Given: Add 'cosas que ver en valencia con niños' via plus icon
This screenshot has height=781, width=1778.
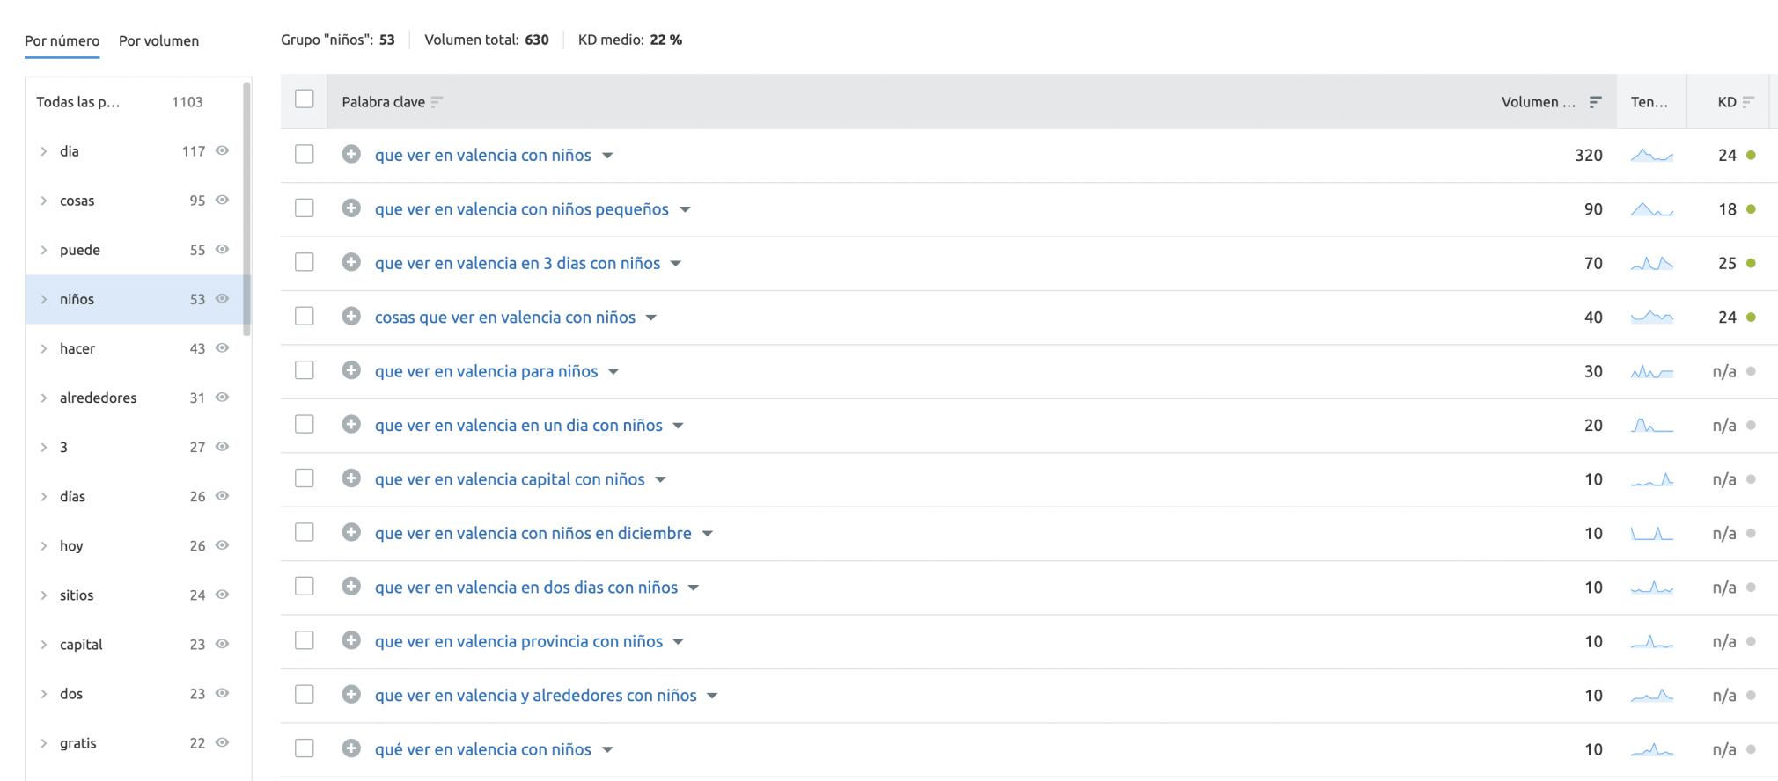Looking at the screenshot, I should [351, 317].
